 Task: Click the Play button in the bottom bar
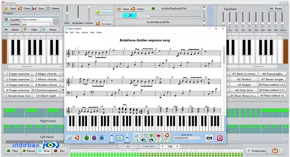tap(12, 151)
